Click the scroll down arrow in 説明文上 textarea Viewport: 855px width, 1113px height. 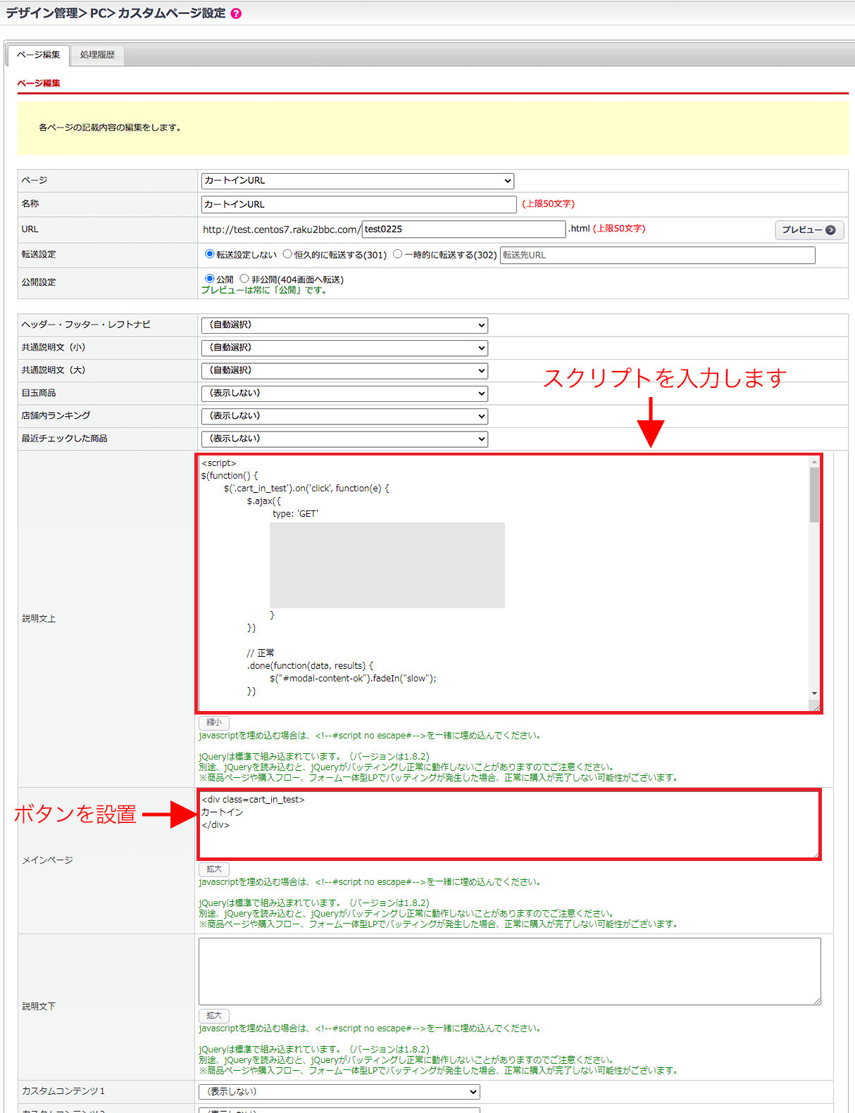click(814, 693)
